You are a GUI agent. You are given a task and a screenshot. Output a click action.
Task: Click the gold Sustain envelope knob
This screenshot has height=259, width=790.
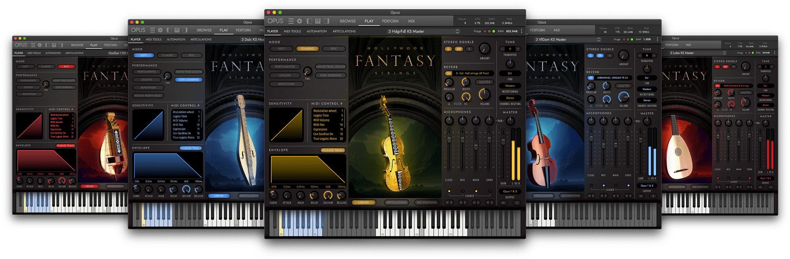[328, 195]
